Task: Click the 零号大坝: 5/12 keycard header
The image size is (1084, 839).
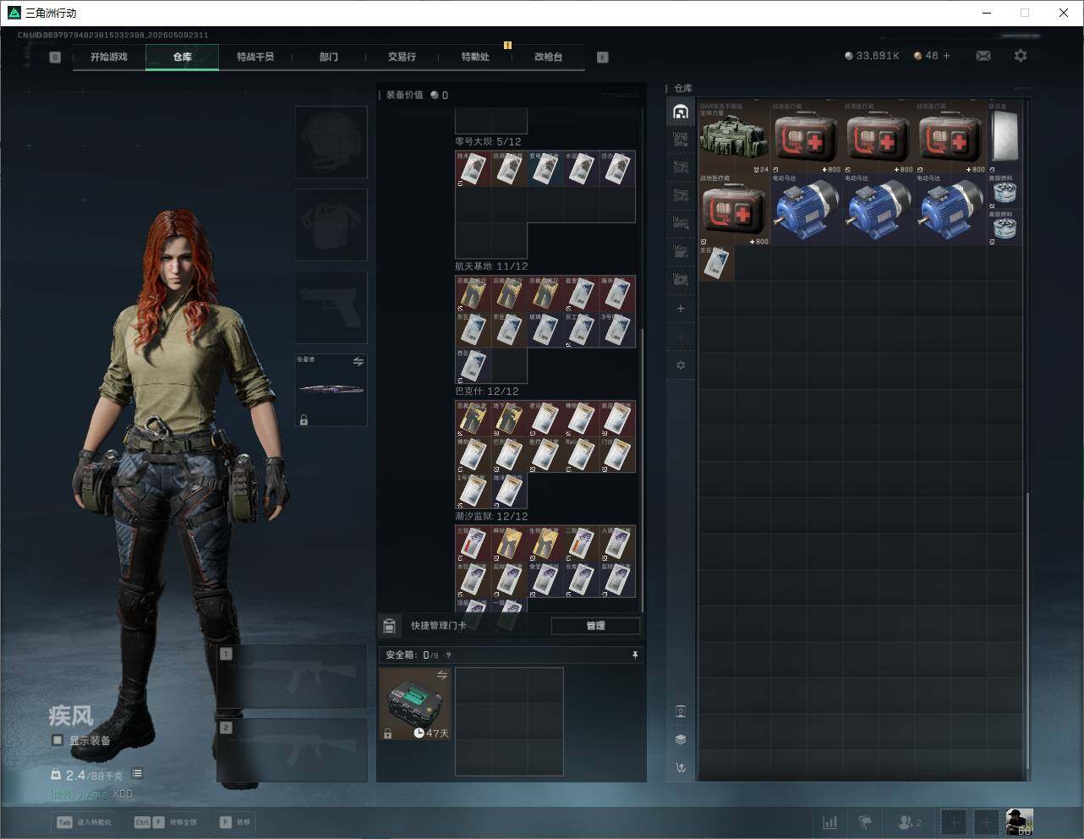Action: click(488, 141)
